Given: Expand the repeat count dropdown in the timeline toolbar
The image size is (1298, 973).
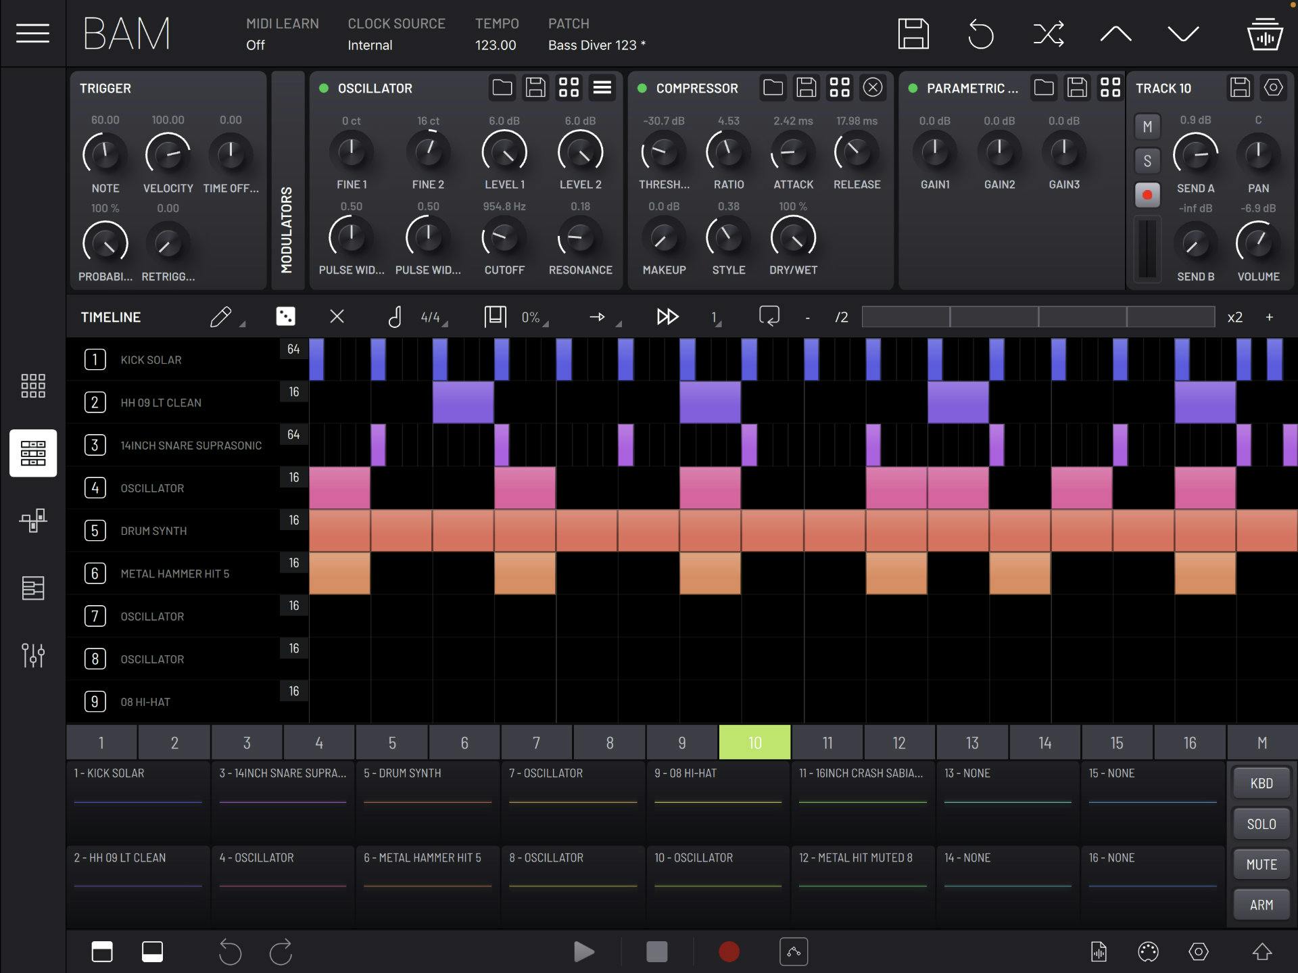Looking at the screenshot, I should (x=714, y=316).
